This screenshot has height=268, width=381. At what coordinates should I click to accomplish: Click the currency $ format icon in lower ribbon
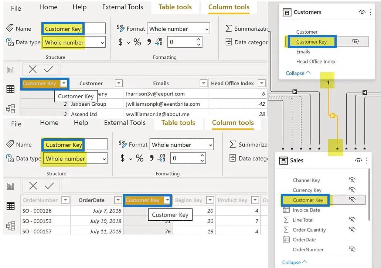click(122, 158)
